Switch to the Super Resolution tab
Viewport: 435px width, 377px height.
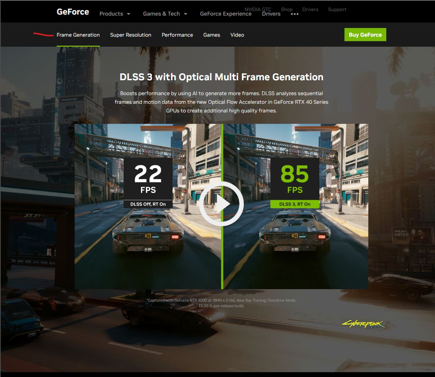click(131, 35)
